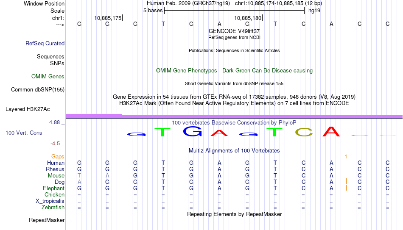Click the first green T in PhyloP logo
Screen dimensions: 403x230
(162, 132)
